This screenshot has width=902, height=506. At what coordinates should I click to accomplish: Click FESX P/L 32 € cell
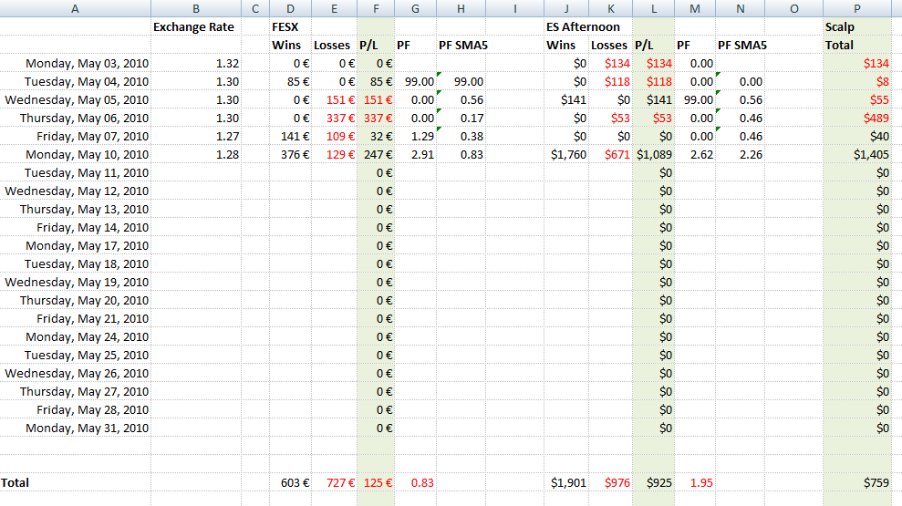(x=376, y=136)
